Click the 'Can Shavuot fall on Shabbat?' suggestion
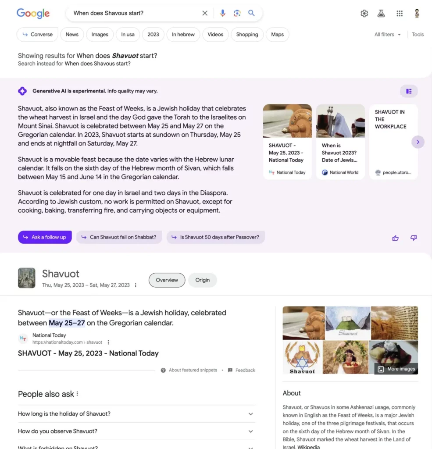Viewport: 432px width, 449px height. pos(119,237)
